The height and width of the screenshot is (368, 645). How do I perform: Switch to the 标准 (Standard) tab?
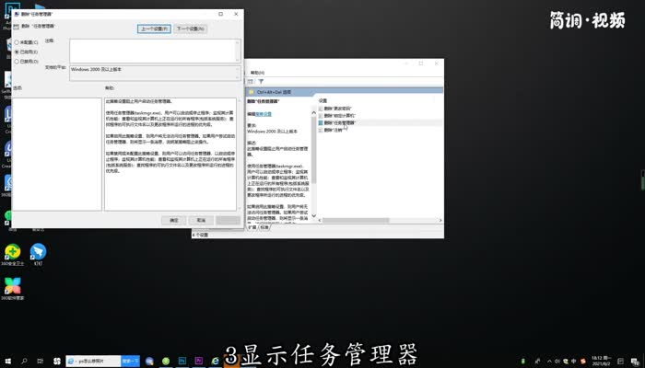[x=264, y=225]
